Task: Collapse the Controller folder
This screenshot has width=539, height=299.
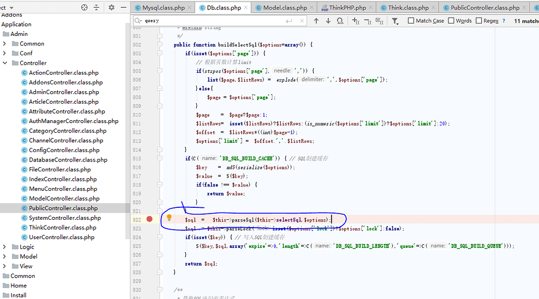Action: pyautogui.click(x=5, y=63)
